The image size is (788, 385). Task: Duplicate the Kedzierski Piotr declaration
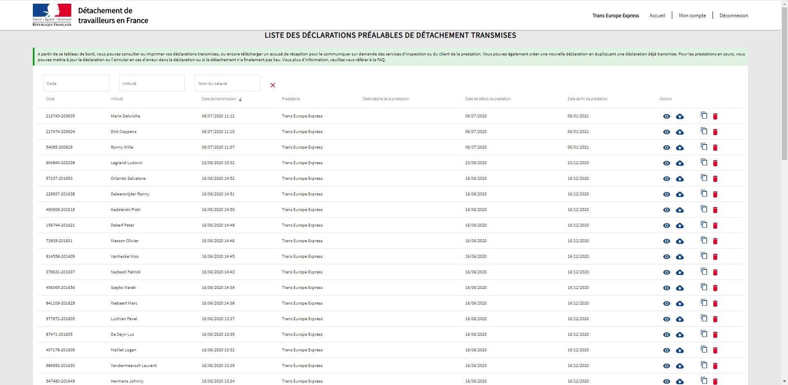[x=704, y=209]
